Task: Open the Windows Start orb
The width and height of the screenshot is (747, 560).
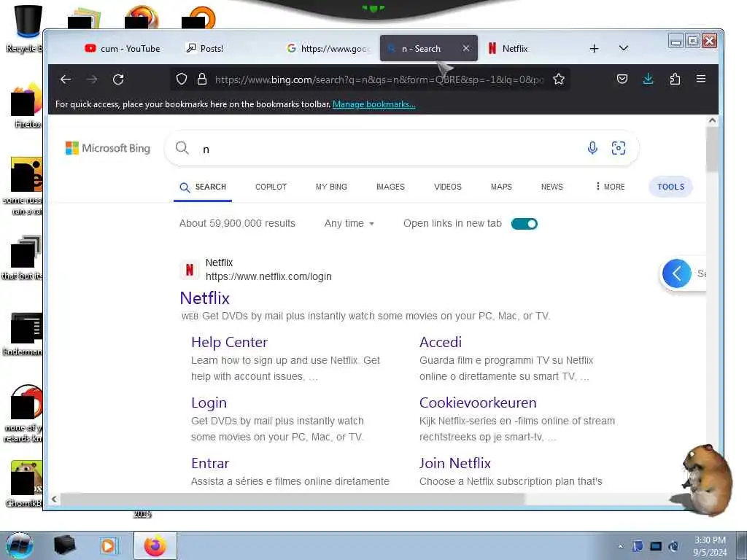Action: (x=20, y=545)
